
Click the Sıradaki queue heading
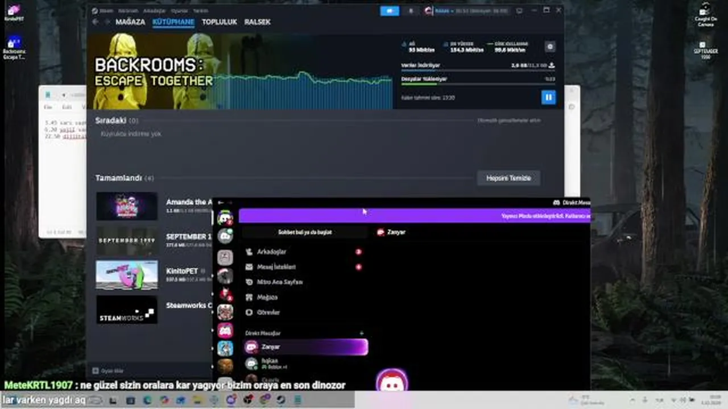point(110,120)
